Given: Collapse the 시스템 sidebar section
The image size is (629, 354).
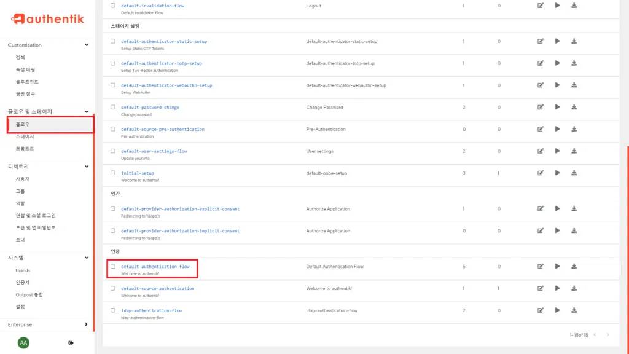Looking at the screenshot, I should coord(87,258).
